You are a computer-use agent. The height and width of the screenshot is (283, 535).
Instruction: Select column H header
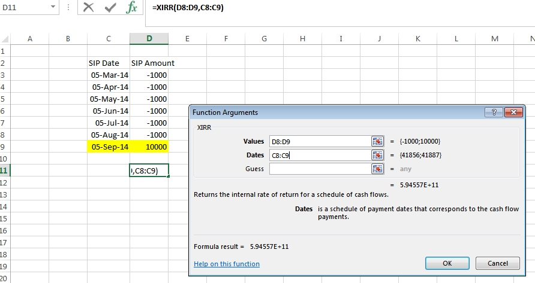pyautogui.click(x=303, y=39)
